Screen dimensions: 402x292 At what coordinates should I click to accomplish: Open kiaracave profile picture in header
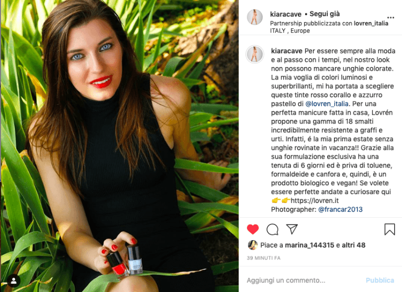click(254, 17)
